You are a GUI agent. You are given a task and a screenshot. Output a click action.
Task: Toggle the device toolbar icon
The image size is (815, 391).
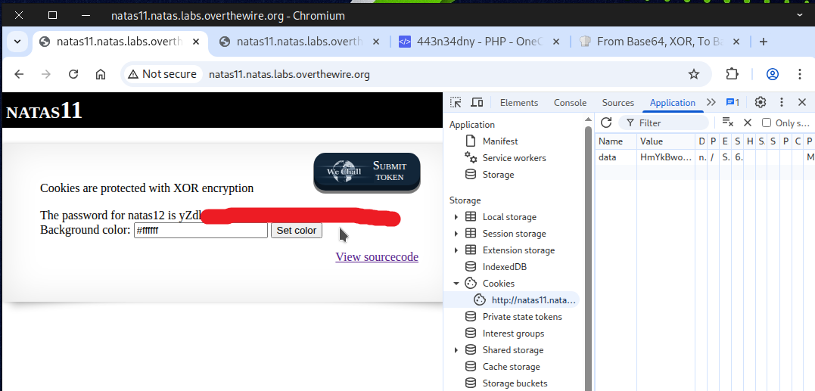pyautogui.click(x=477, y=102)
